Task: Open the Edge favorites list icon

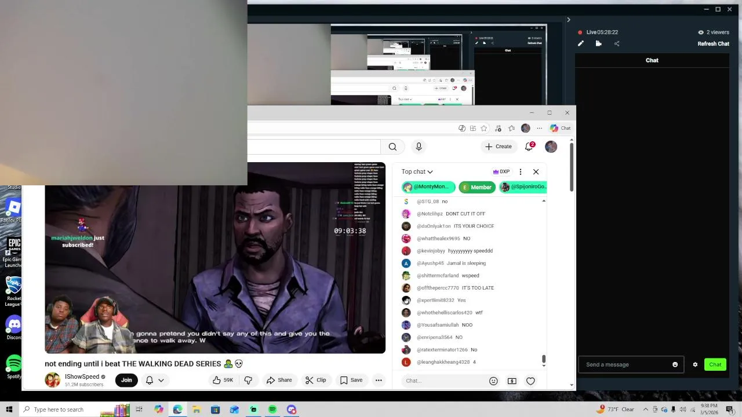Action: (511, 128)
